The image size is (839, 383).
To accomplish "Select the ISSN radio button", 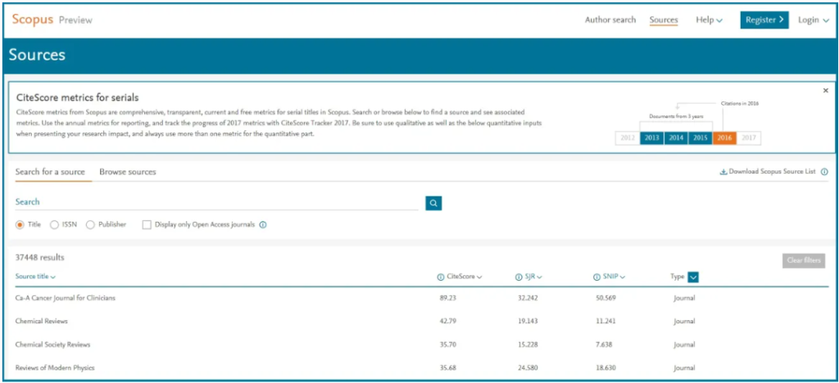I will 54,225.
